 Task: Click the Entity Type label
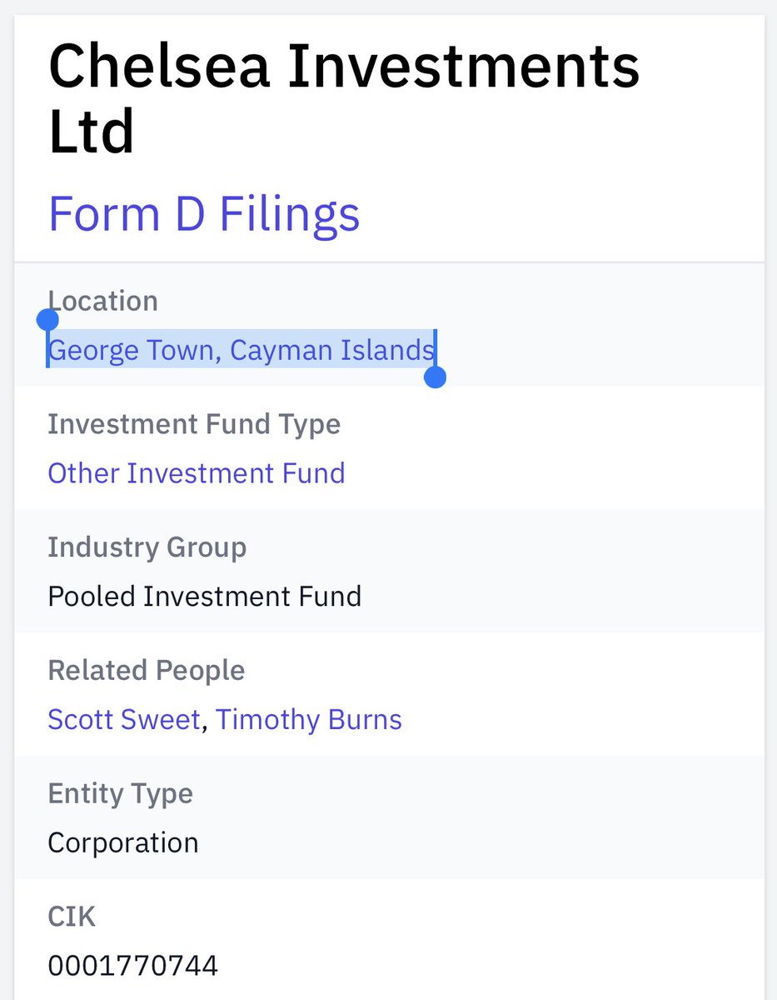120,793
